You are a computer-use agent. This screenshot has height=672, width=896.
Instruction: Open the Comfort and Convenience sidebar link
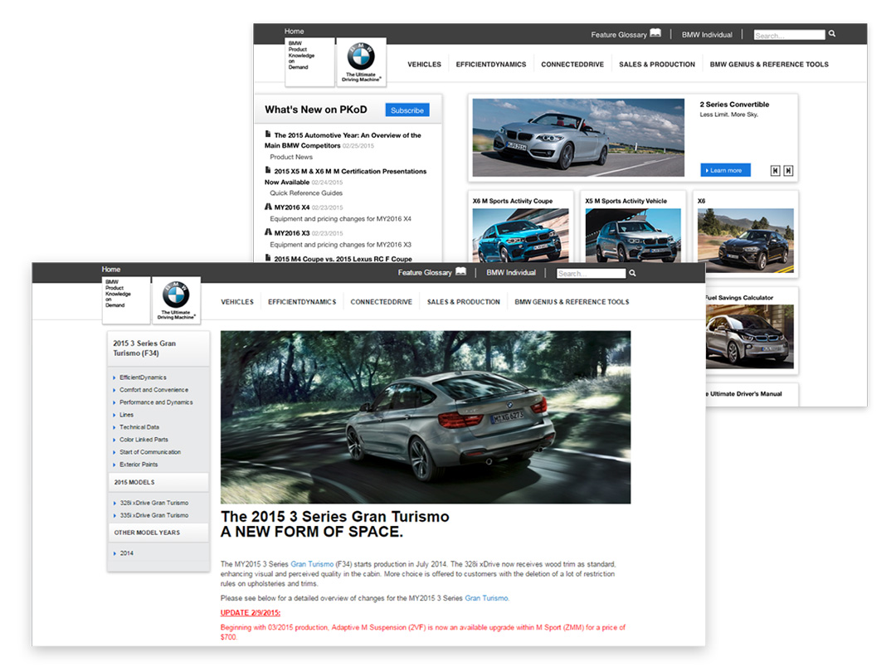coord(153,390)
